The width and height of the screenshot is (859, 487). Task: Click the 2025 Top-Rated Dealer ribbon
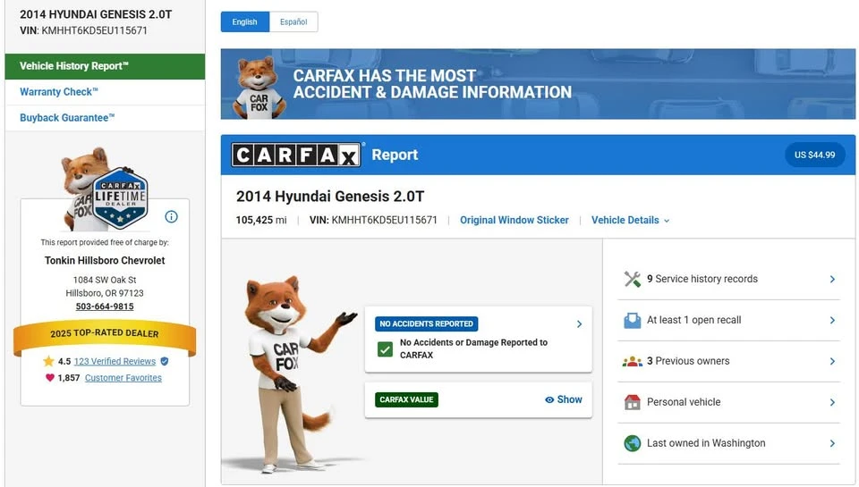105,334
